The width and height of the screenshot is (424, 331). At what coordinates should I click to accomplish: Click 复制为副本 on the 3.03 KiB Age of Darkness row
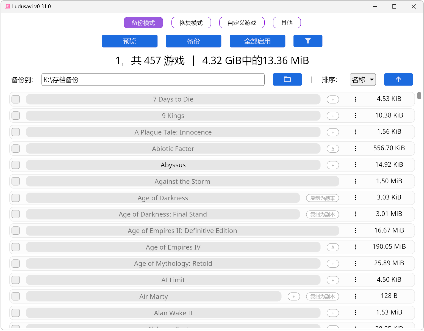(x=323, y=198)
